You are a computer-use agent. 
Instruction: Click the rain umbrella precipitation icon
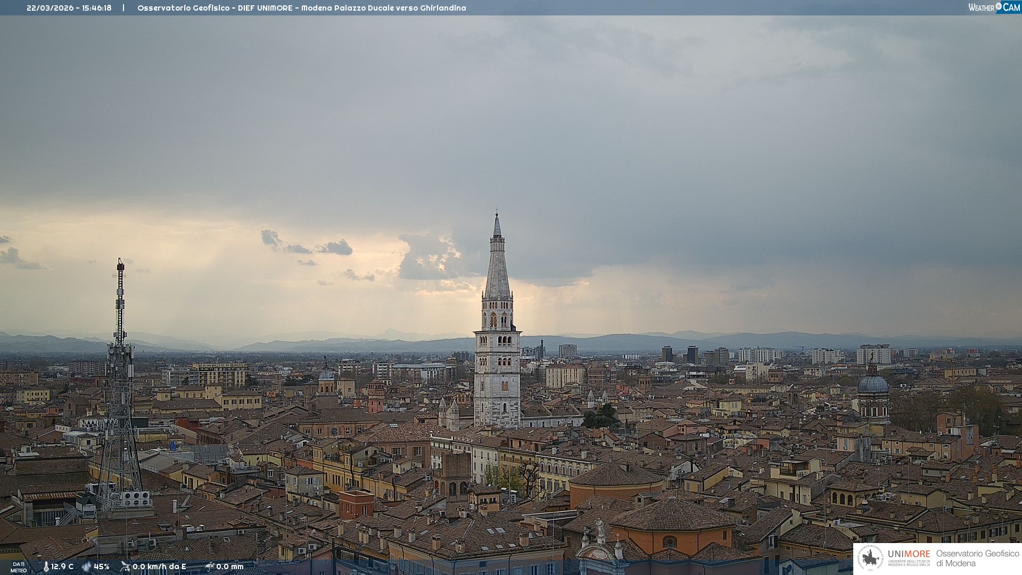209,566
